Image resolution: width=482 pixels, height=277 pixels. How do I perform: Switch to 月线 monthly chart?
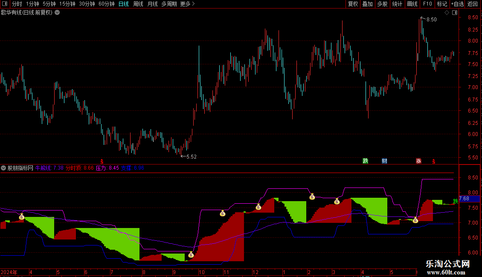point(152,4)
